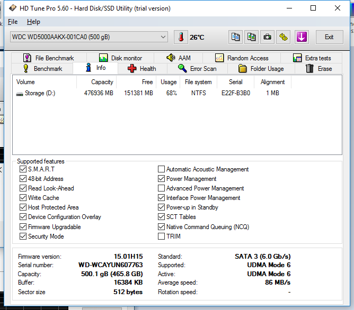Toggle the Host Protected Area checkbox
354x310 pixels.
(23, 207)
